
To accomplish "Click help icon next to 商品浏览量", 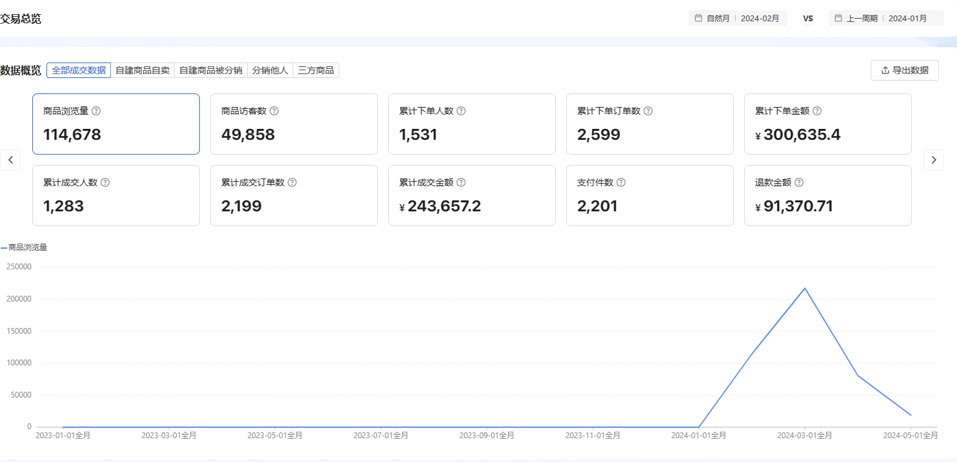I will tap(96, 111).
